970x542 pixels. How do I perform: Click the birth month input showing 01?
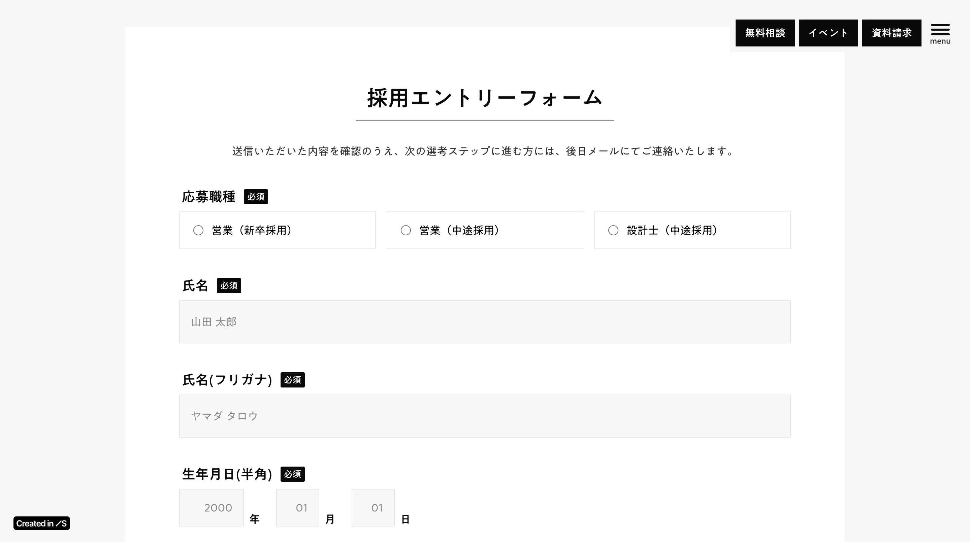coord(297,507)
